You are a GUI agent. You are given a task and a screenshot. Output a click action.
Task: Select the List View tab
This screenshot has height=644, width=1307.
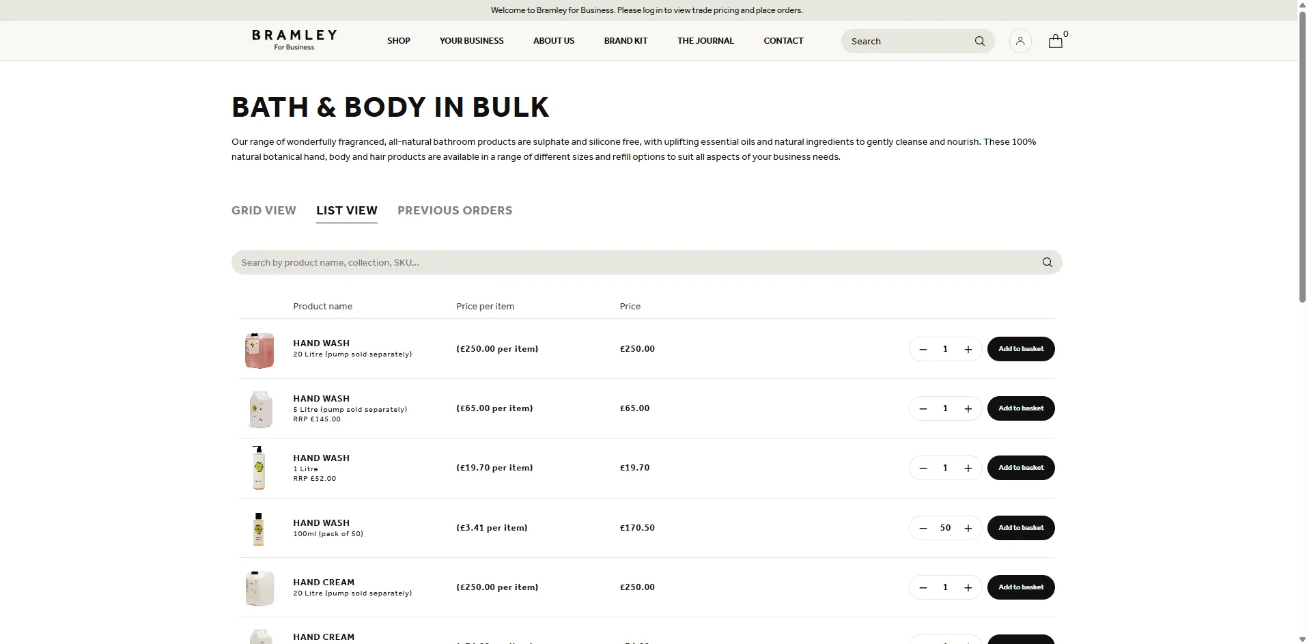click(347, 210)
